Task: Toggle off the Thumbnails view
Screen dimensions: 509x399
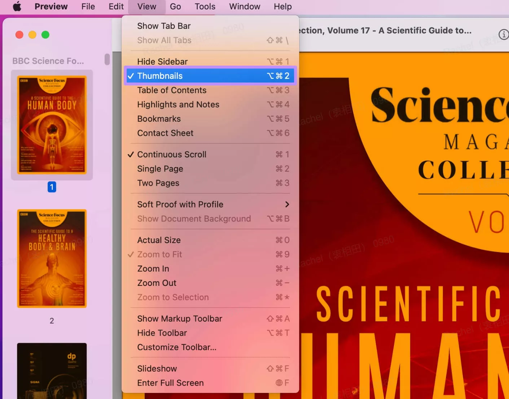Action: 160,76
